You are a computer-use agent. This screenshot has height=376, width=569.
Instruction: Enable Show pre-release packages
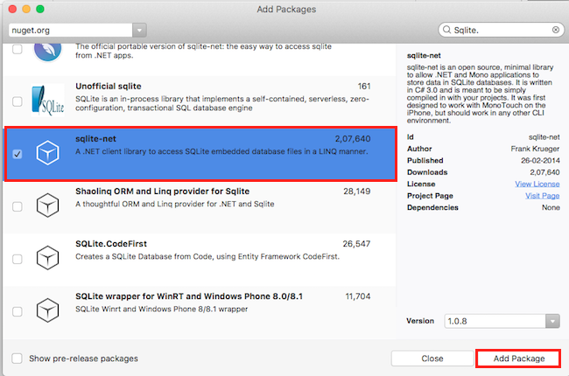tap(18, 359)
